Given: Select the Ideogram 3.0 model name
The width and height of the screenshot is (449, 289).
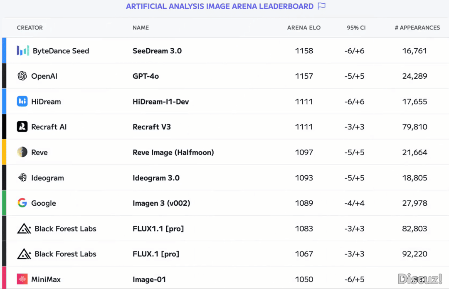Looking at the screenshot, I should [156, 178].
